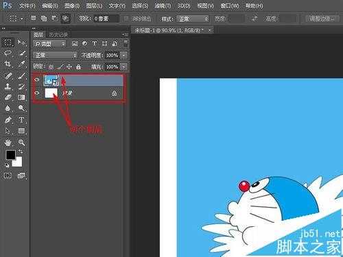Open the 编辑(E) menu
Screen dimensions: 343x257
click(50, 5)
